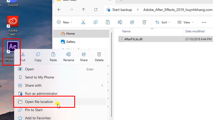This screenshot has height=120, width=213.
Task: Click the Explorer toolbar Paste icon
Action: (x=108, y=22)
